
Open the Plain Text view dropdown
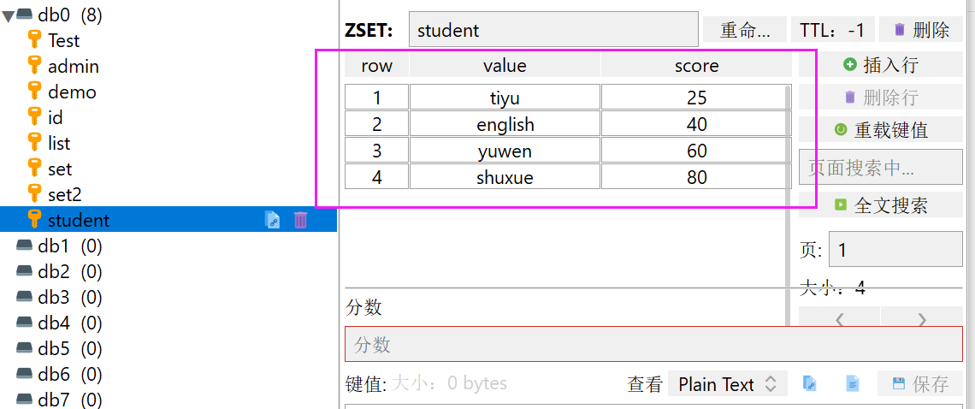[728, 384]
